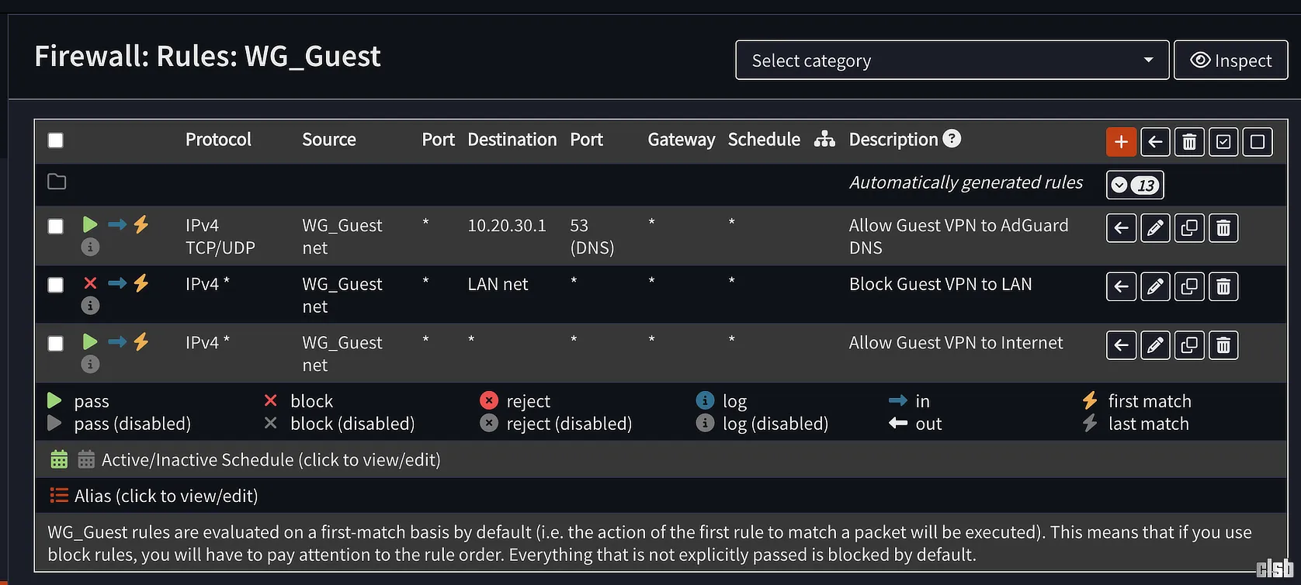The height and width of the screenshot is (585, 1301).
Task: Toggle logging info icon on Internet rule
Action: [x=90, y=364]
